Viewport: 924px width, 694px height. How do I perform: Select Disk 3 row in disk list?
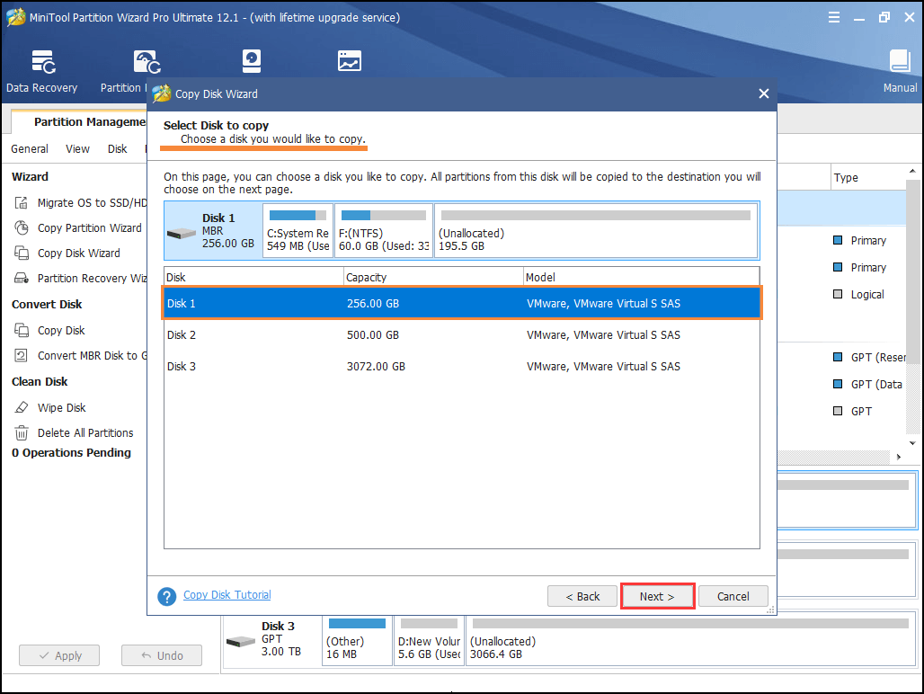pyautogui.click(x=461, y=367)
